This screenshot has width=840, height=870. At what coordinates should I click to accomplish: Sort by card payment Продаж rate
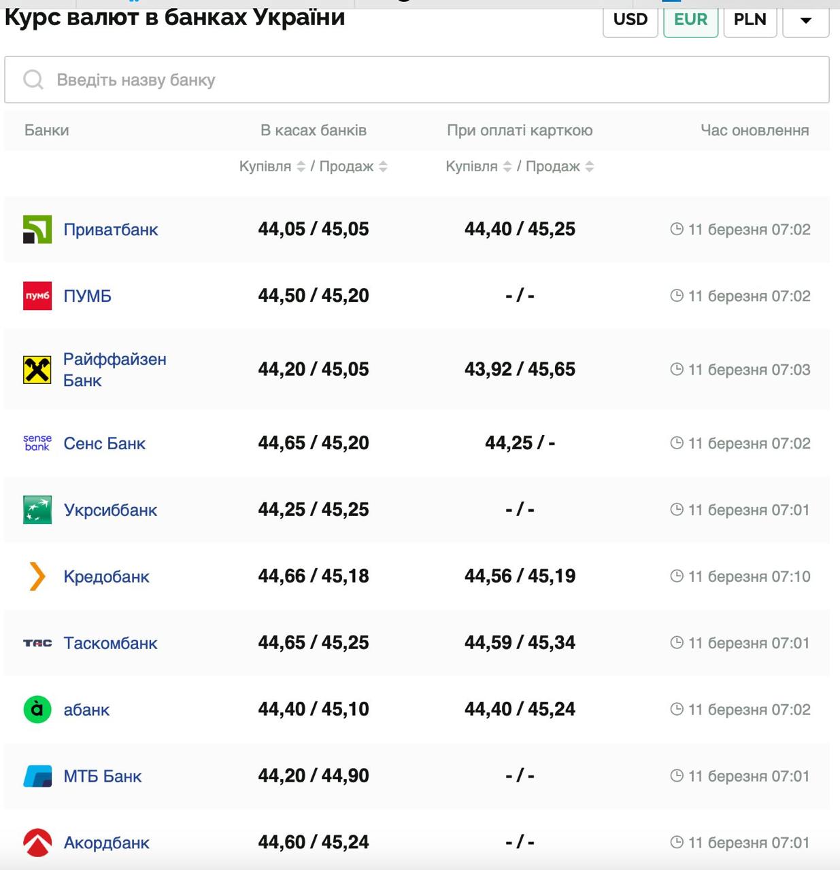pos(589,167)
